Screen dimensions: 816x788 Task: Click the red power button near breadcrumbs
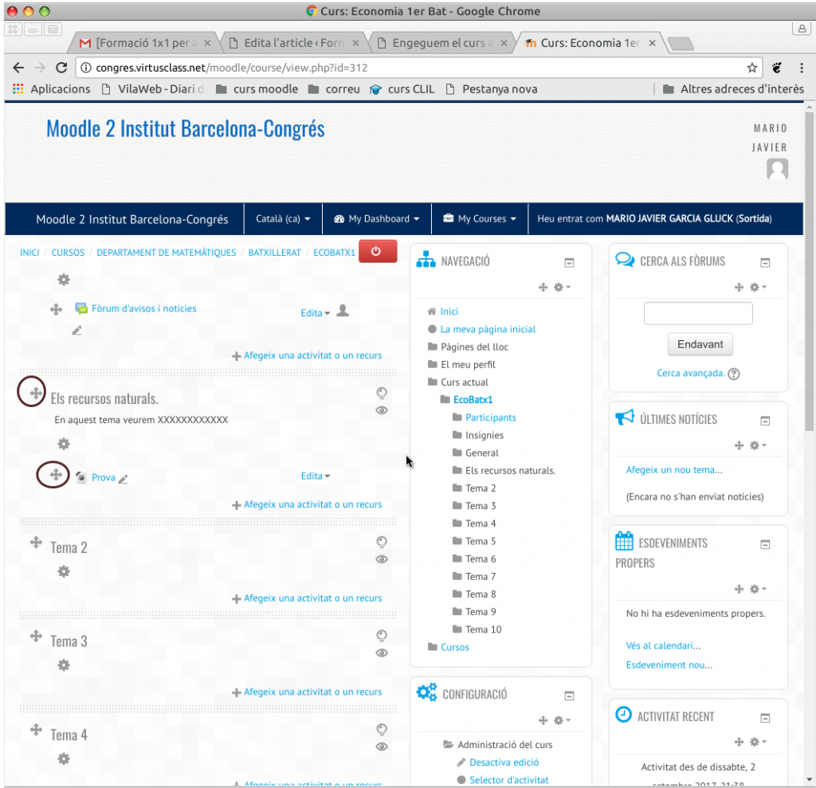click(x=377, y=252)
